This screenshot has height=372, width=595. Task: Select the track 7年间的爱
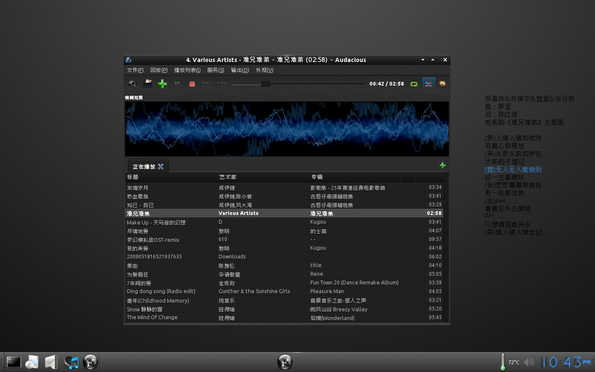[x=284, y=283]
